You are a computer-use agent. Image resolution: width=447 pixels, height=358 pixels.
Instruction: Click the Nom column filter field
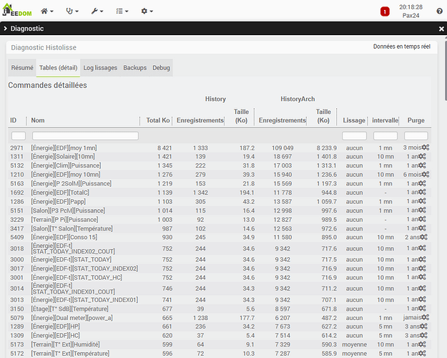[85, 135]
